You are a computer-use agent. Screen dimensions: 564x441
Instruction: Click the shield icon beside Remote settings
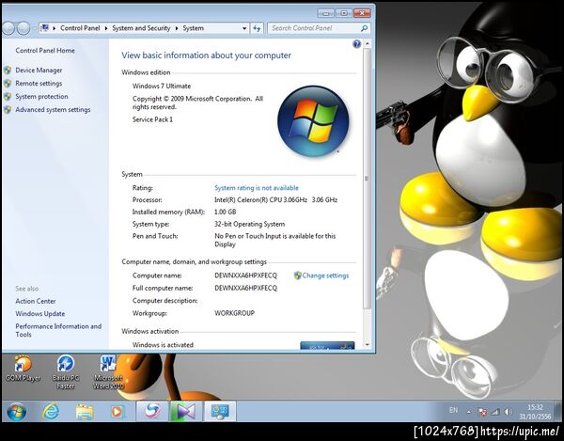coord(8,84)
